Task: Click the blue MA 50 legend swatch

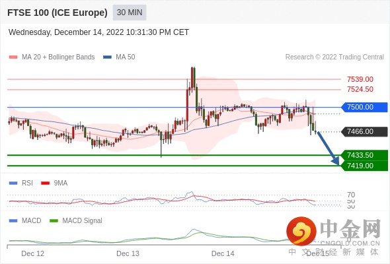Action: tap(107, 57)
